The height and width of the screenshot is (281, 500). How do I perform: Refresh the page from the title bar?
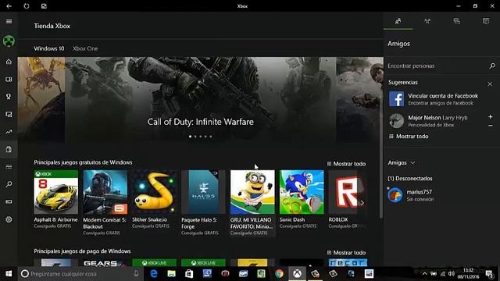tap(27, 6)
